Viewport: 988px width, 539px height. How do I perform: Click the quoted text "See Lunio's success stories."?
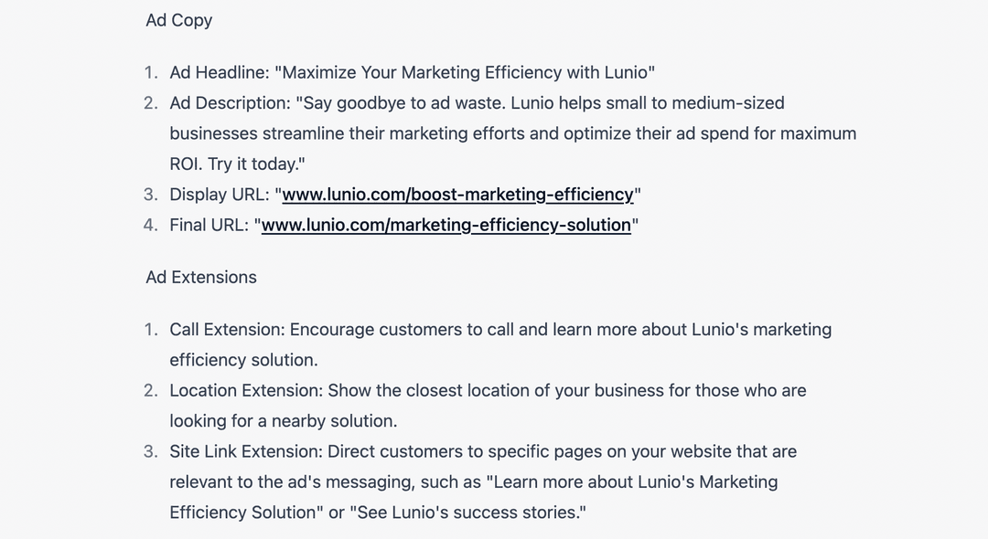point(470,513)
